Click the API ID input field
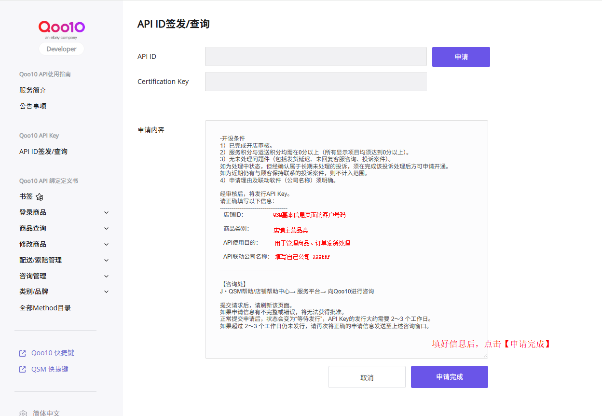The image size is (602, 416). pos(316,56)
